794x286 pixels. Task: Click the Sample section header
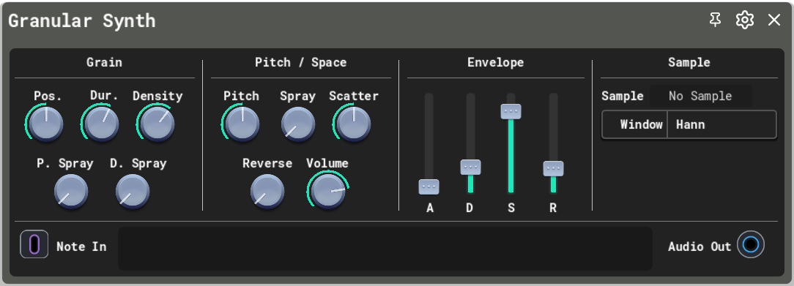coord(689,63)
